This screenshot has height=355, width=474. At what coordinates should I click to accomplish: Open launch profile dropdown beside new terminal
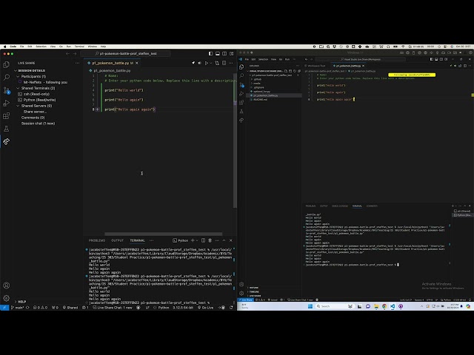point(197,240)
